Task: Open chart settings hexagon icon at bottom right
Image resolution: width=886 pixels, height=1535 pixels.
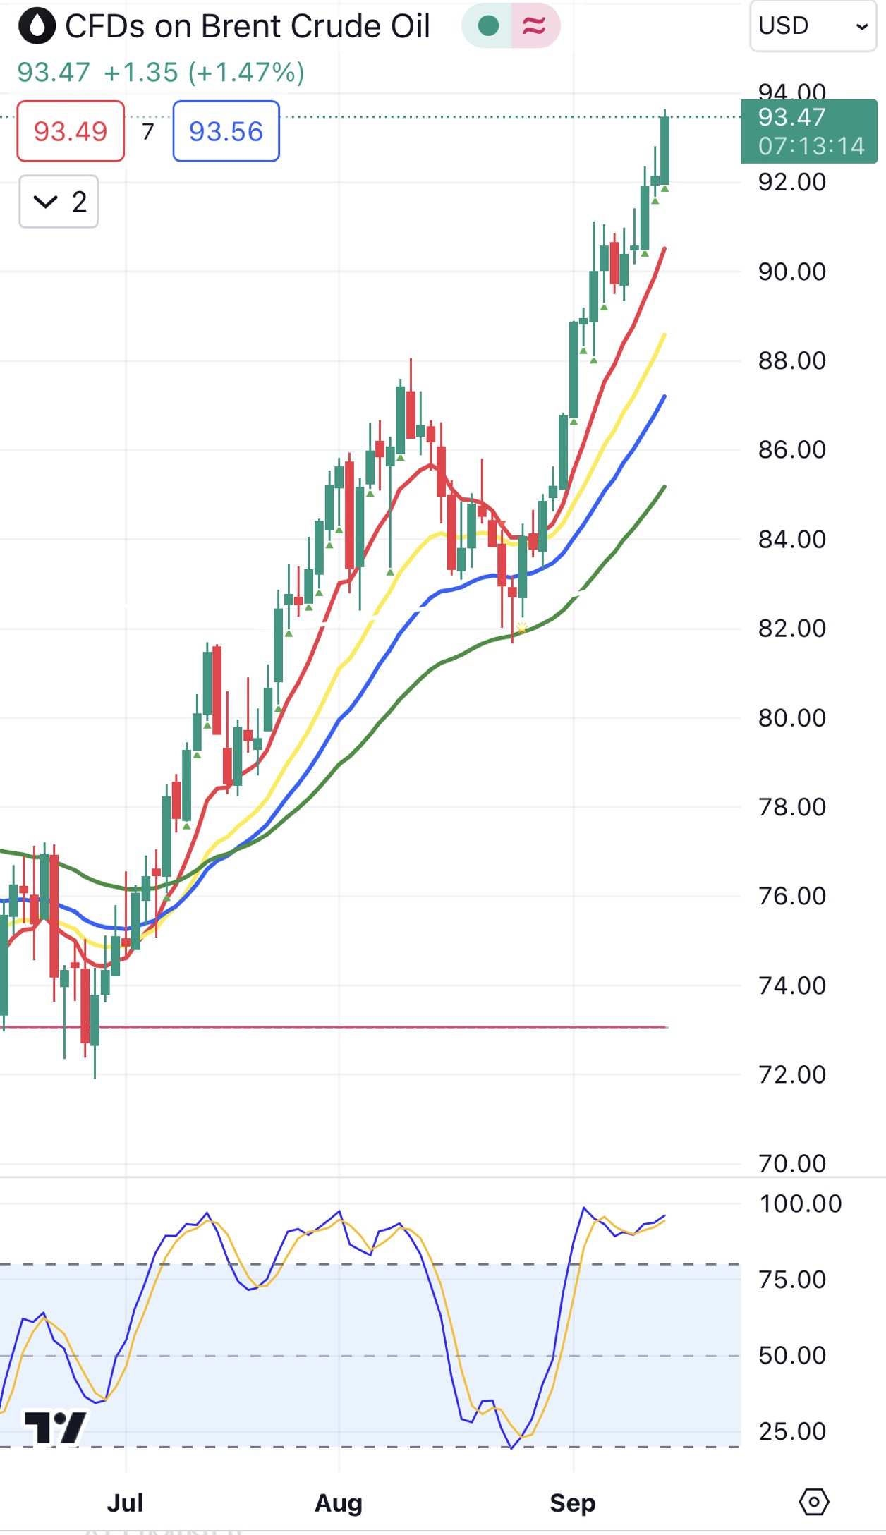Action: click(x=813, y=1502)
